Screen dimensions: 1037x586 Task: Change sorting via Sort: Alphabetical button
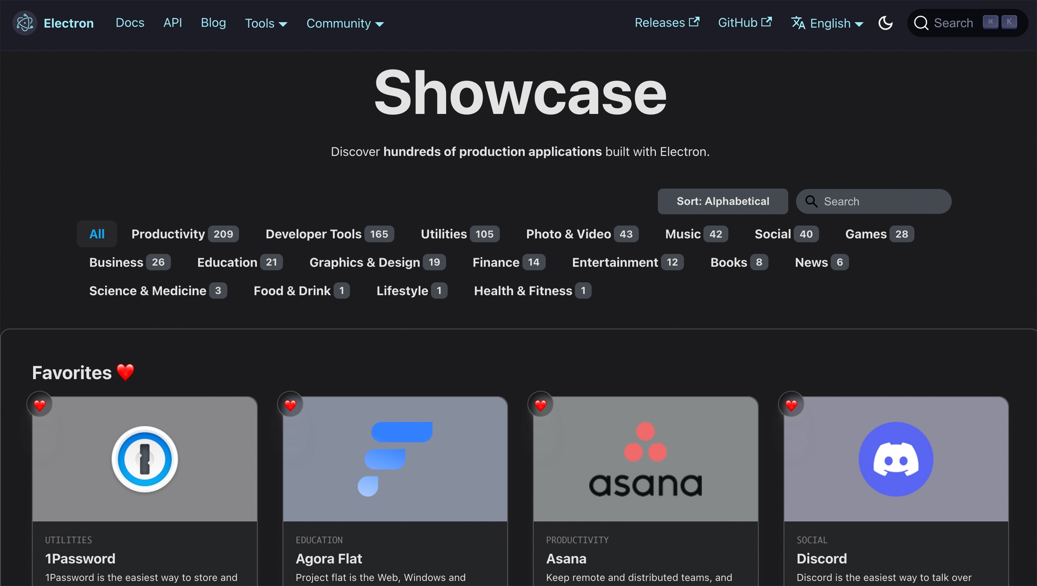pos(723,201)
